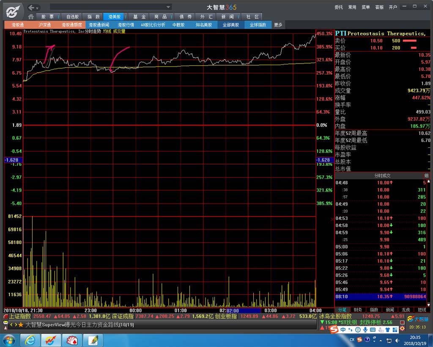Expand the stock search box dropdown
433x347 pixels.
click(168, 7)
